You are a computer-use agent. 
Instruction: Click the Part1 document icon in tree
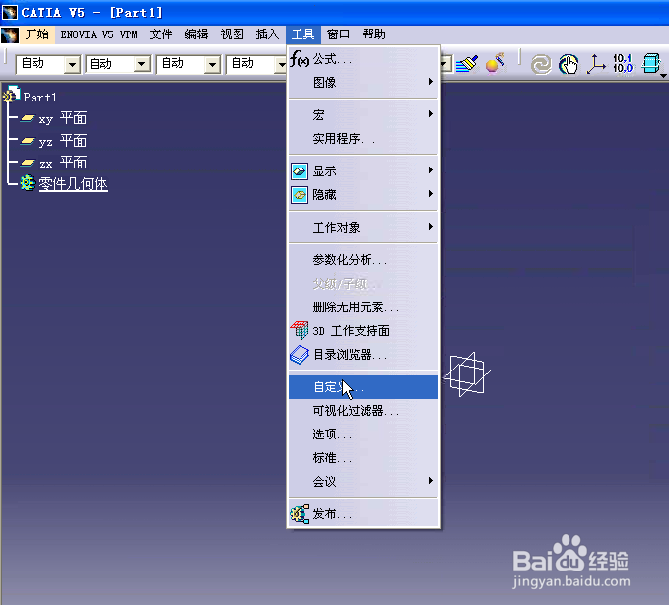coord(11,95)
